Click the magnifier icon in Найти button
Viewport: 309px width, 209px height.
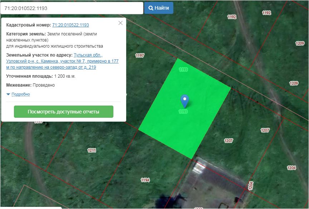(151, 8)
